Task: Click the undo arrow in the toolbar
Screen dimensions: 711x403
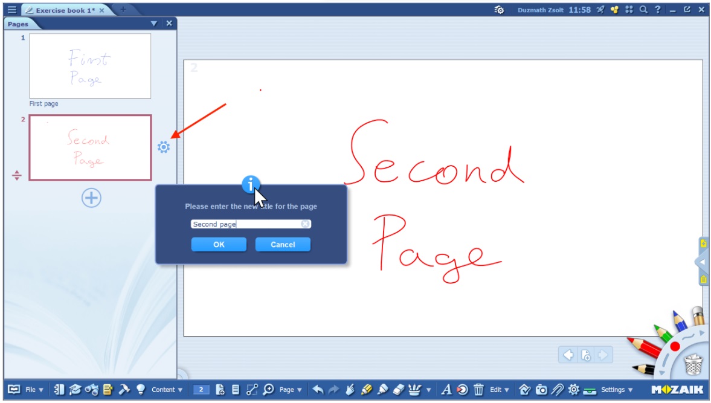Action: tap(318, 390)
